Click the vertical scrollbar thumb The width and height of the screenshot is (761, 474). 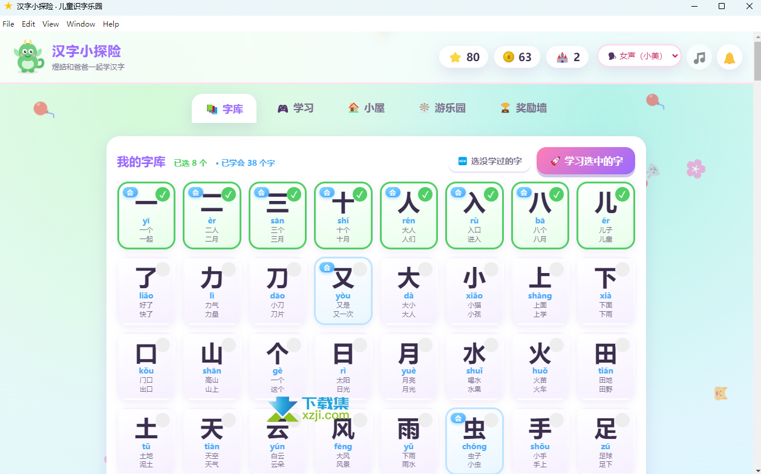757,61
